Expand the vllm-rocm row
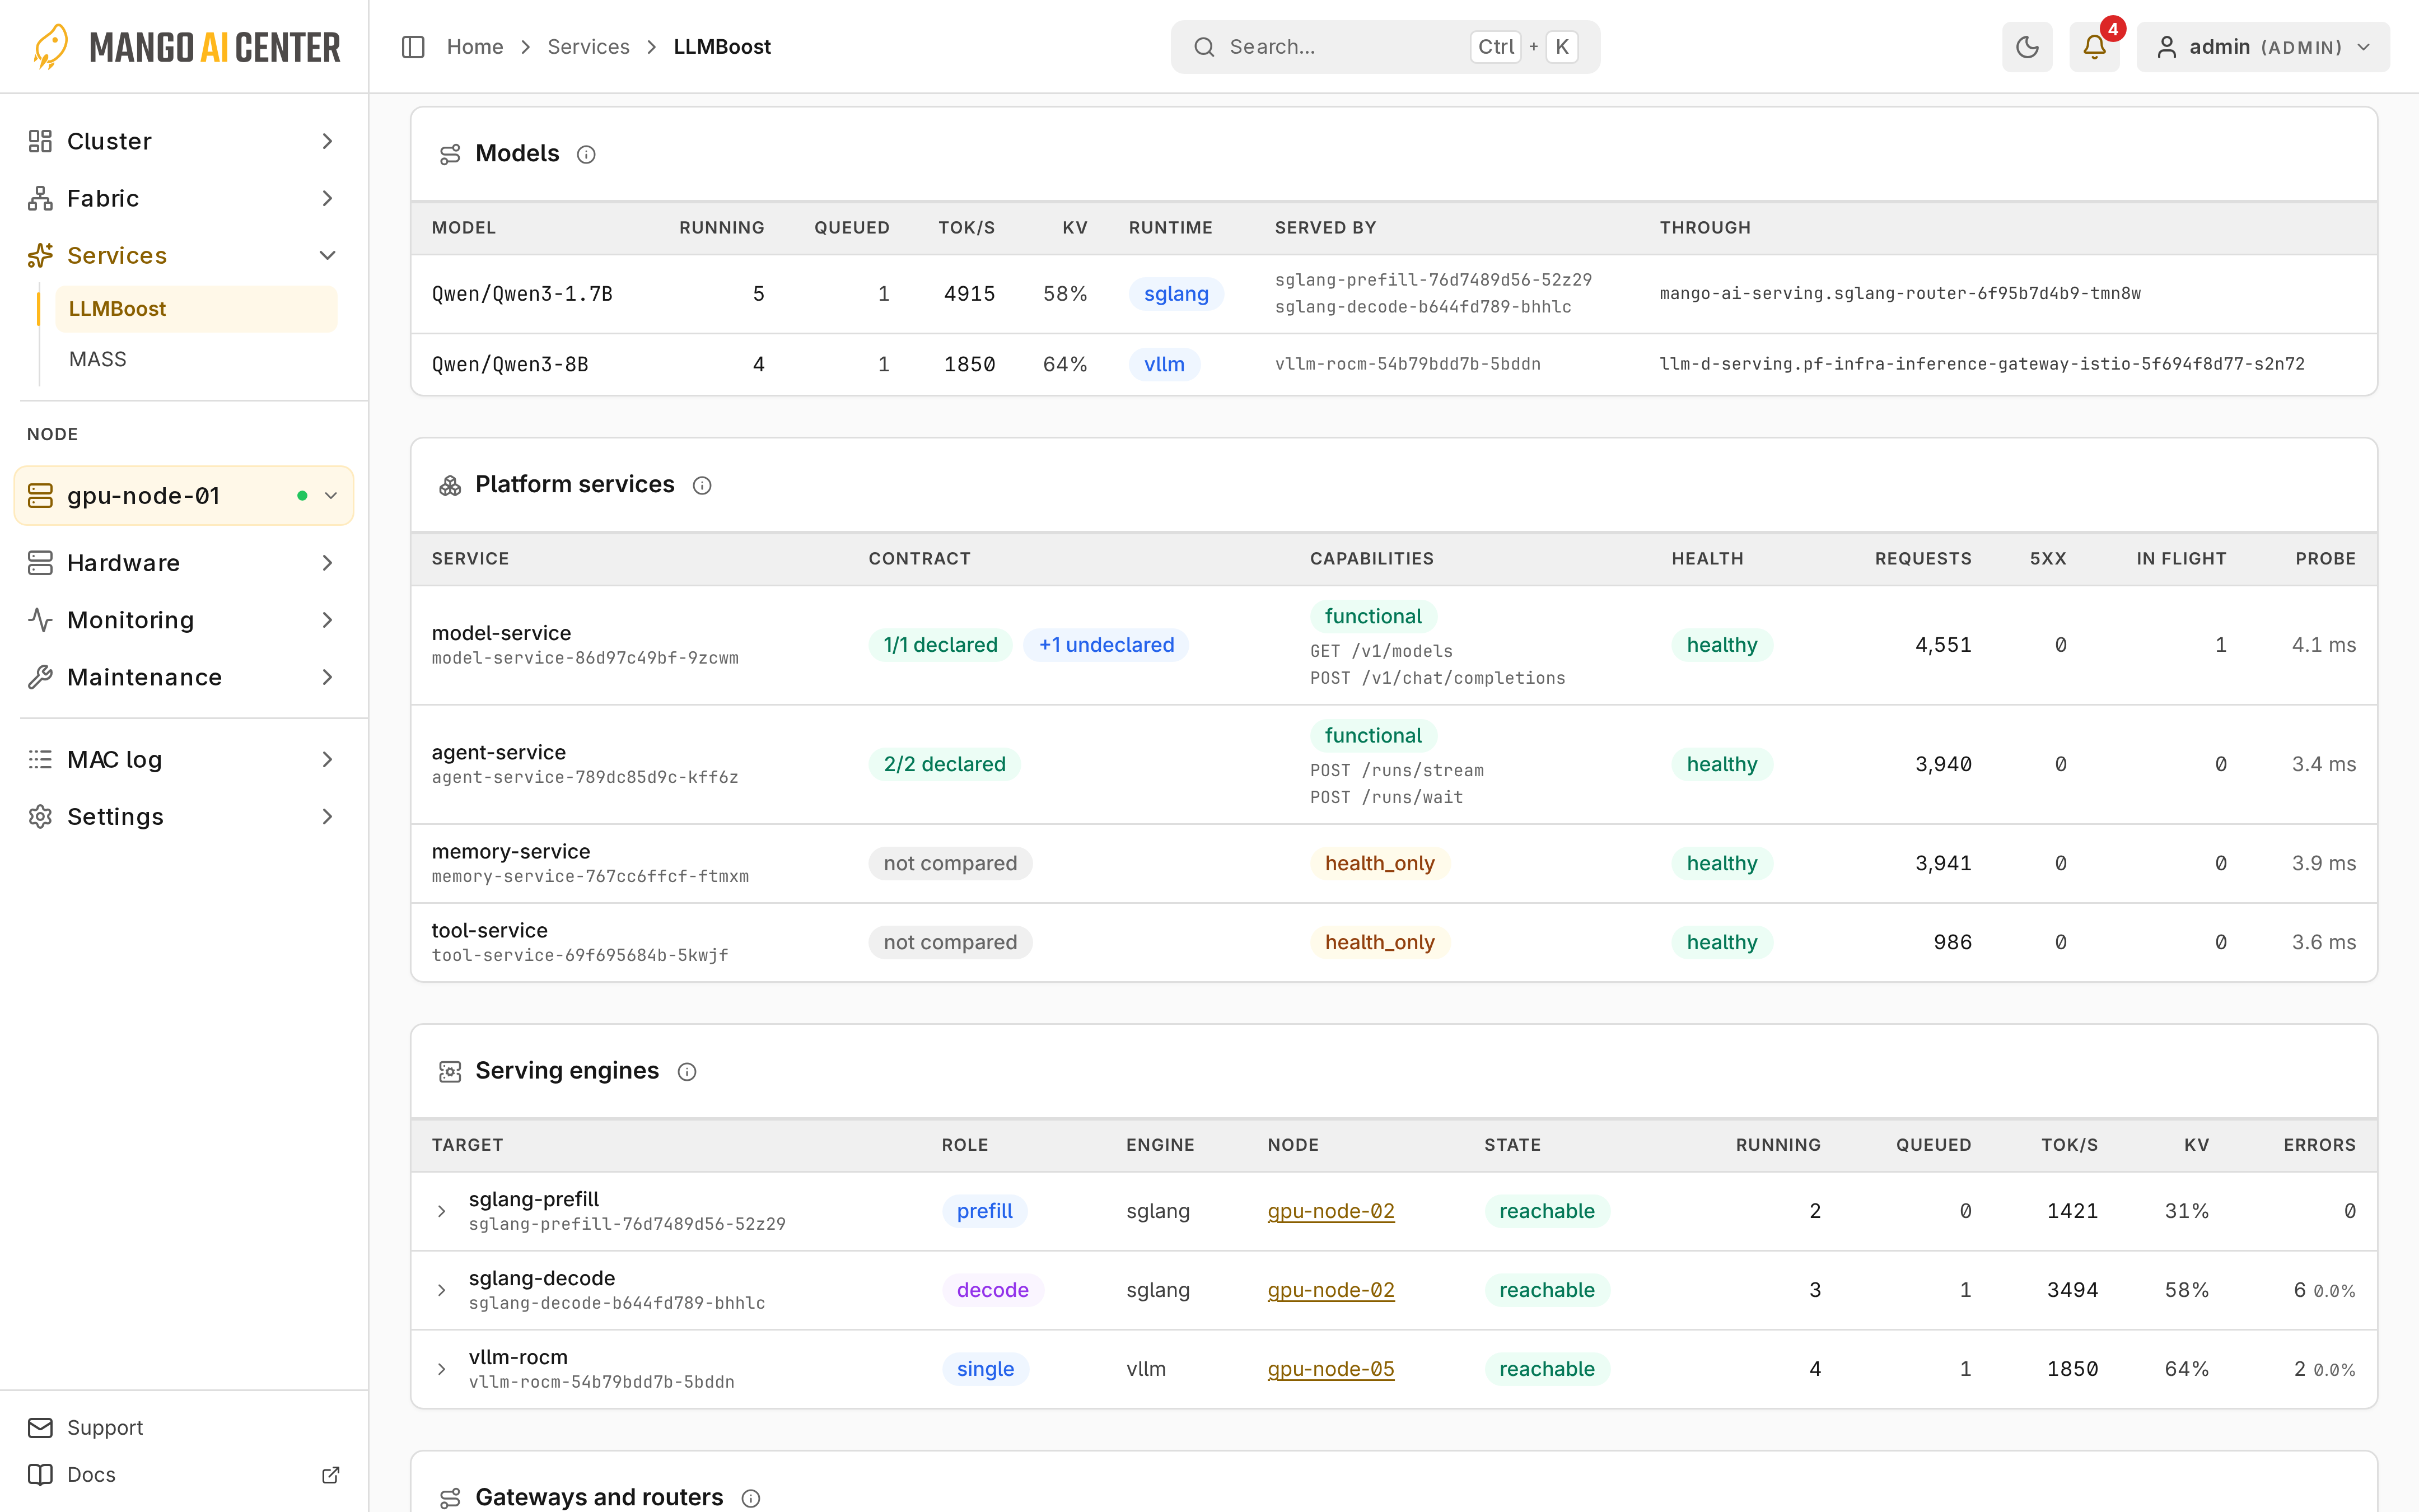The width and height of the screenshot is (2419, 1512). click(x=442, y=1369)
